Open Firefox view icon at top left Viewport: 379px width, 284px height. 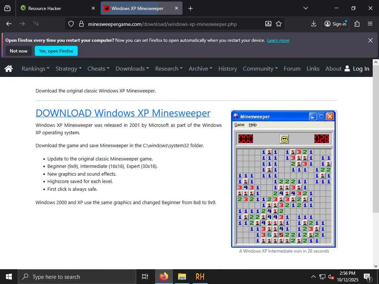[7, 9]
